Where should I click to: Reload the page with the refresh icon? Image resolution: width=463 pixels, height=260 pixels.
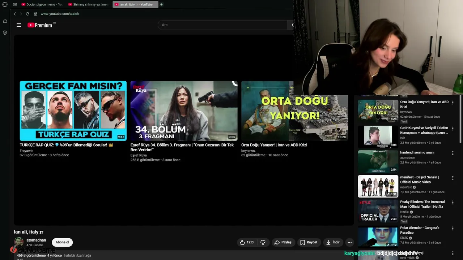click(27, 14)
